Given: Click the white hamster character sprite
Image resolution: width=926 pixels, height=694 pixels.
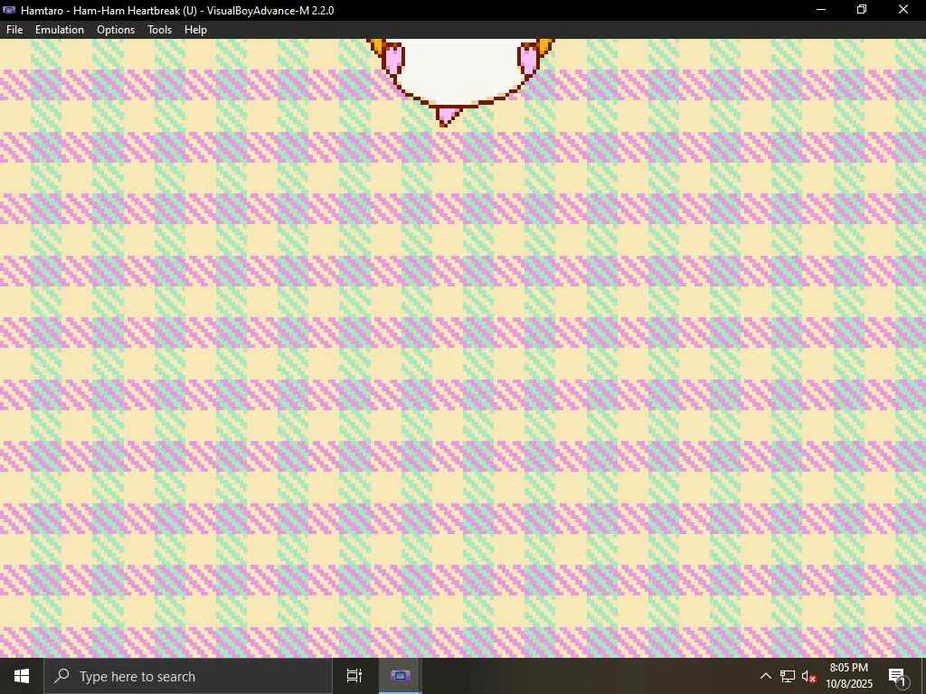Looking at the screenshot, I should pos(459,74).
